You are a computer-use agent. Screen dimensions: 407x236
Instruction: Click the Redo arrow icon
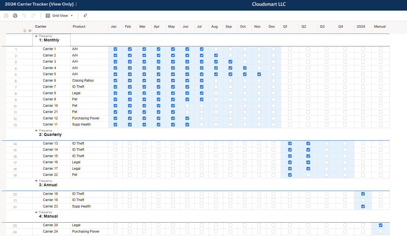pos(33,16)
